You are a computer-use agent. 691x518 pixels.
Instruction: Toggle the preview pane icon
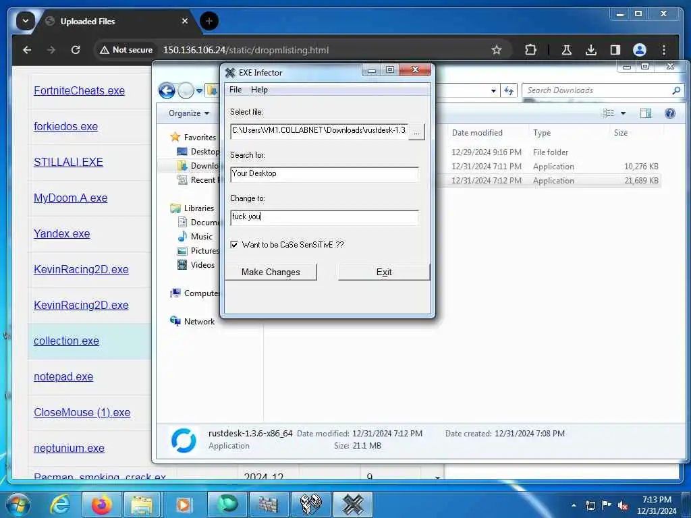point(646,113)
